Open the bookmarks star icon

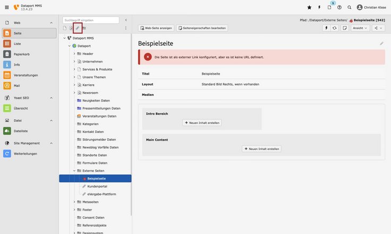tap(310, 7)
